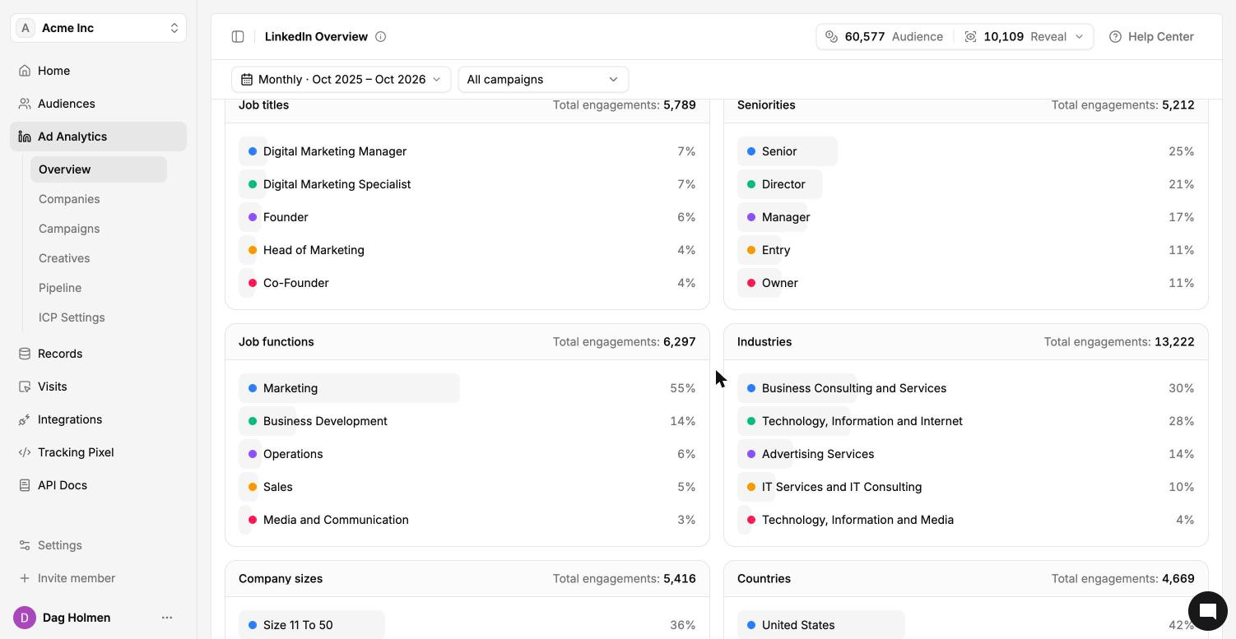1236x639 pixels.
Task: Click the Size 11 To 50 row
Action: click(467, 625)
